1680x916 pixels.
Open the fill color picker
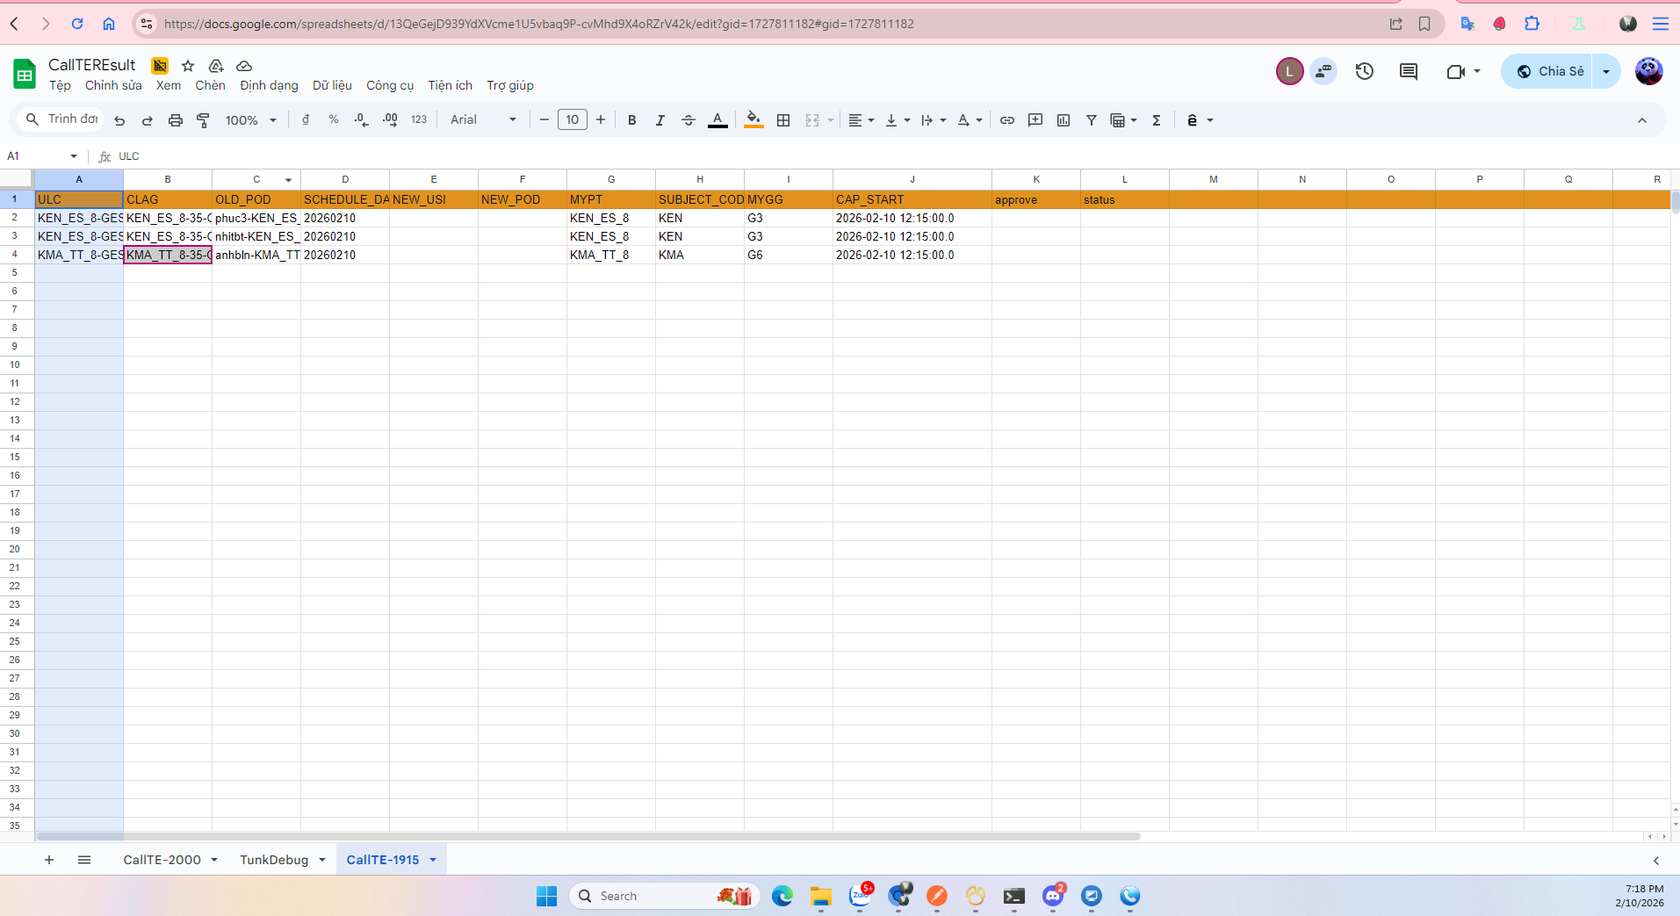[x=753, y=120]
